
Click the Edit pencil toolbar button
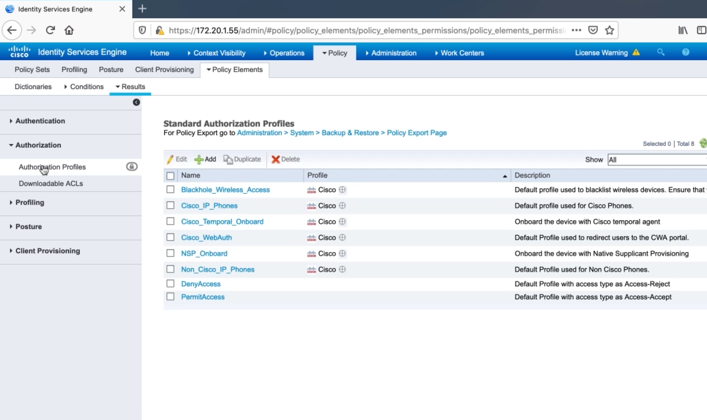tap(177, 159)
